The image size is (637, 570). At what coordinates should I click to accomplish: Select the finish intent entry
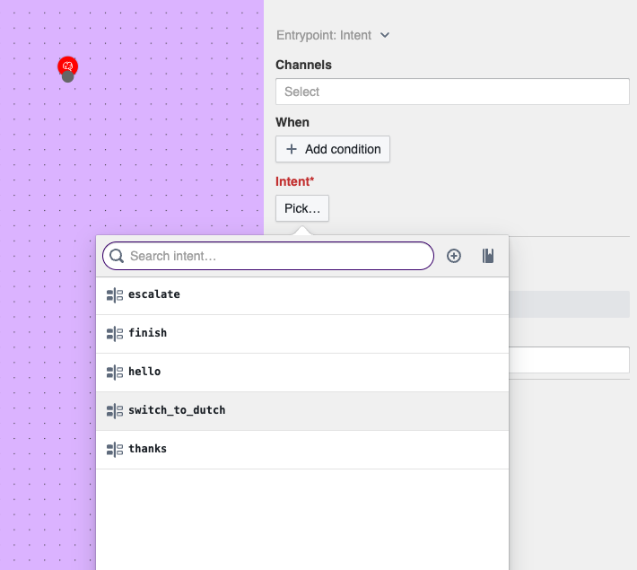(148, 333)
